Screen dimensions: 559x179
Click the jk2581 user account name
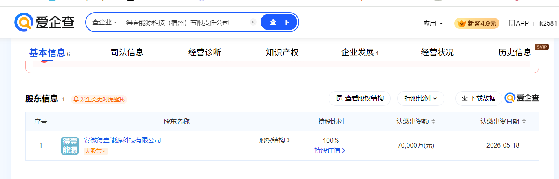coord(548,24)
